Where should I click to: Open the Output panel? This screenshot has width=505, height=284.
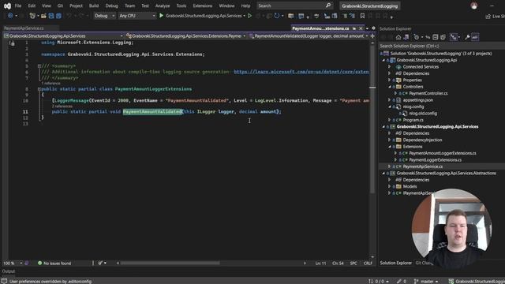[9, 271]
